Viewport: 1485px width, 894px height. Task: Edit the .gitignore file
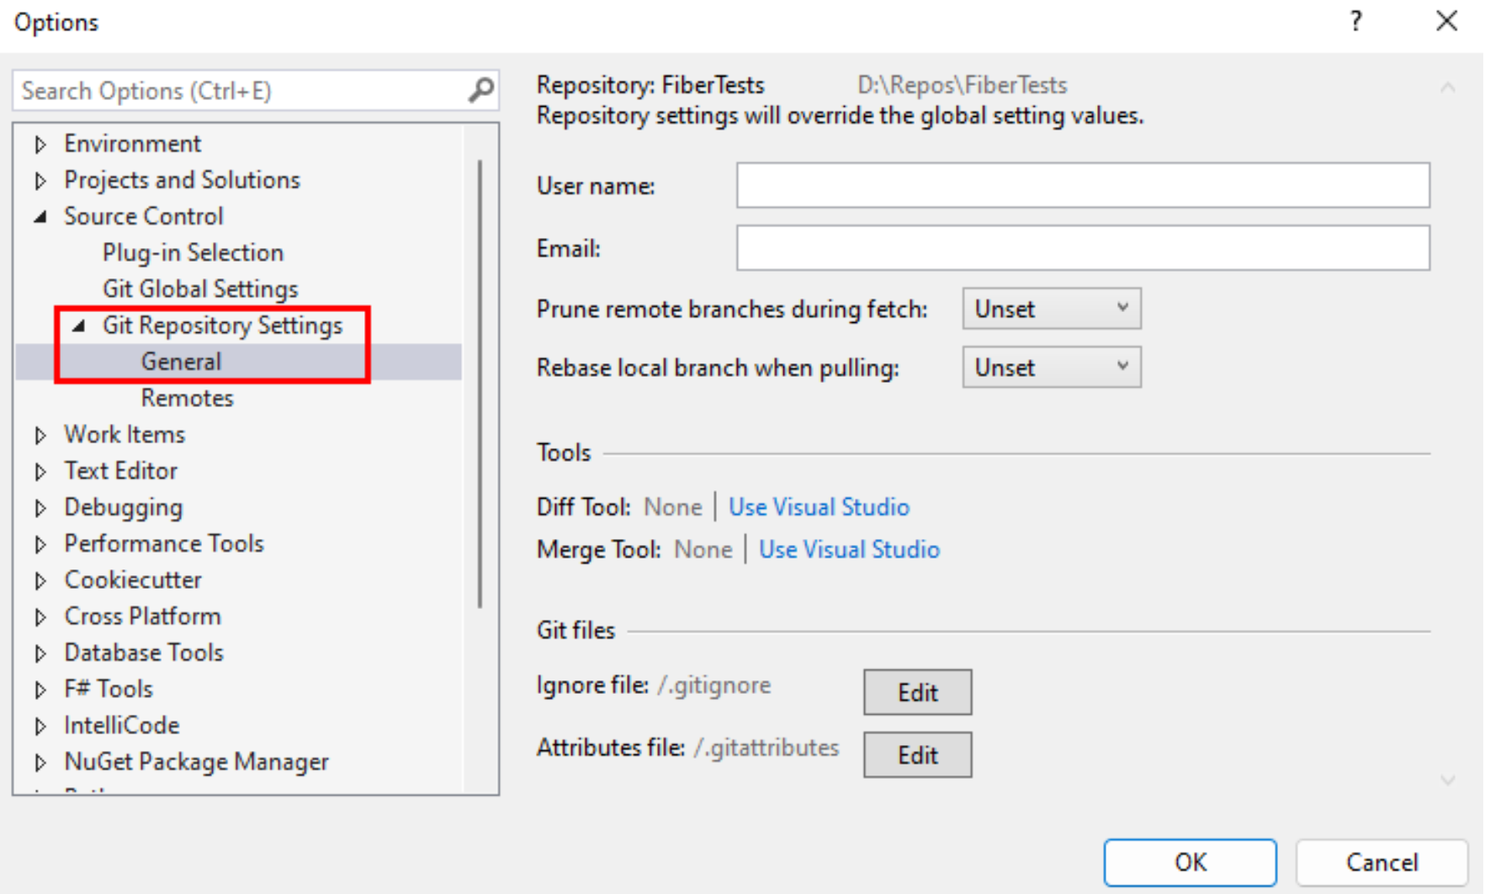pyautogui.click(x=916, y=691)
